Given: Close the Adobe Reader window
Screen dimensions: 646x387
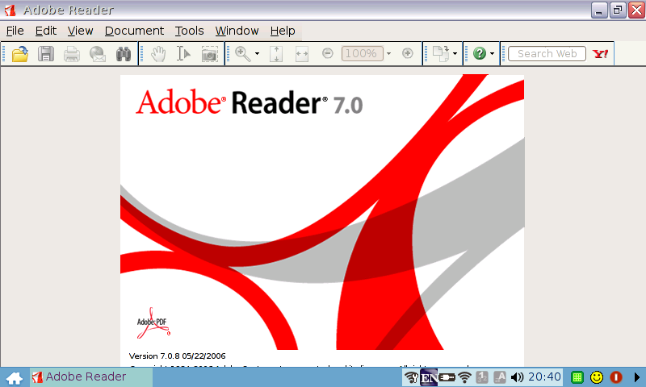Looking at the screenshot, I should [x=636, y=10].
